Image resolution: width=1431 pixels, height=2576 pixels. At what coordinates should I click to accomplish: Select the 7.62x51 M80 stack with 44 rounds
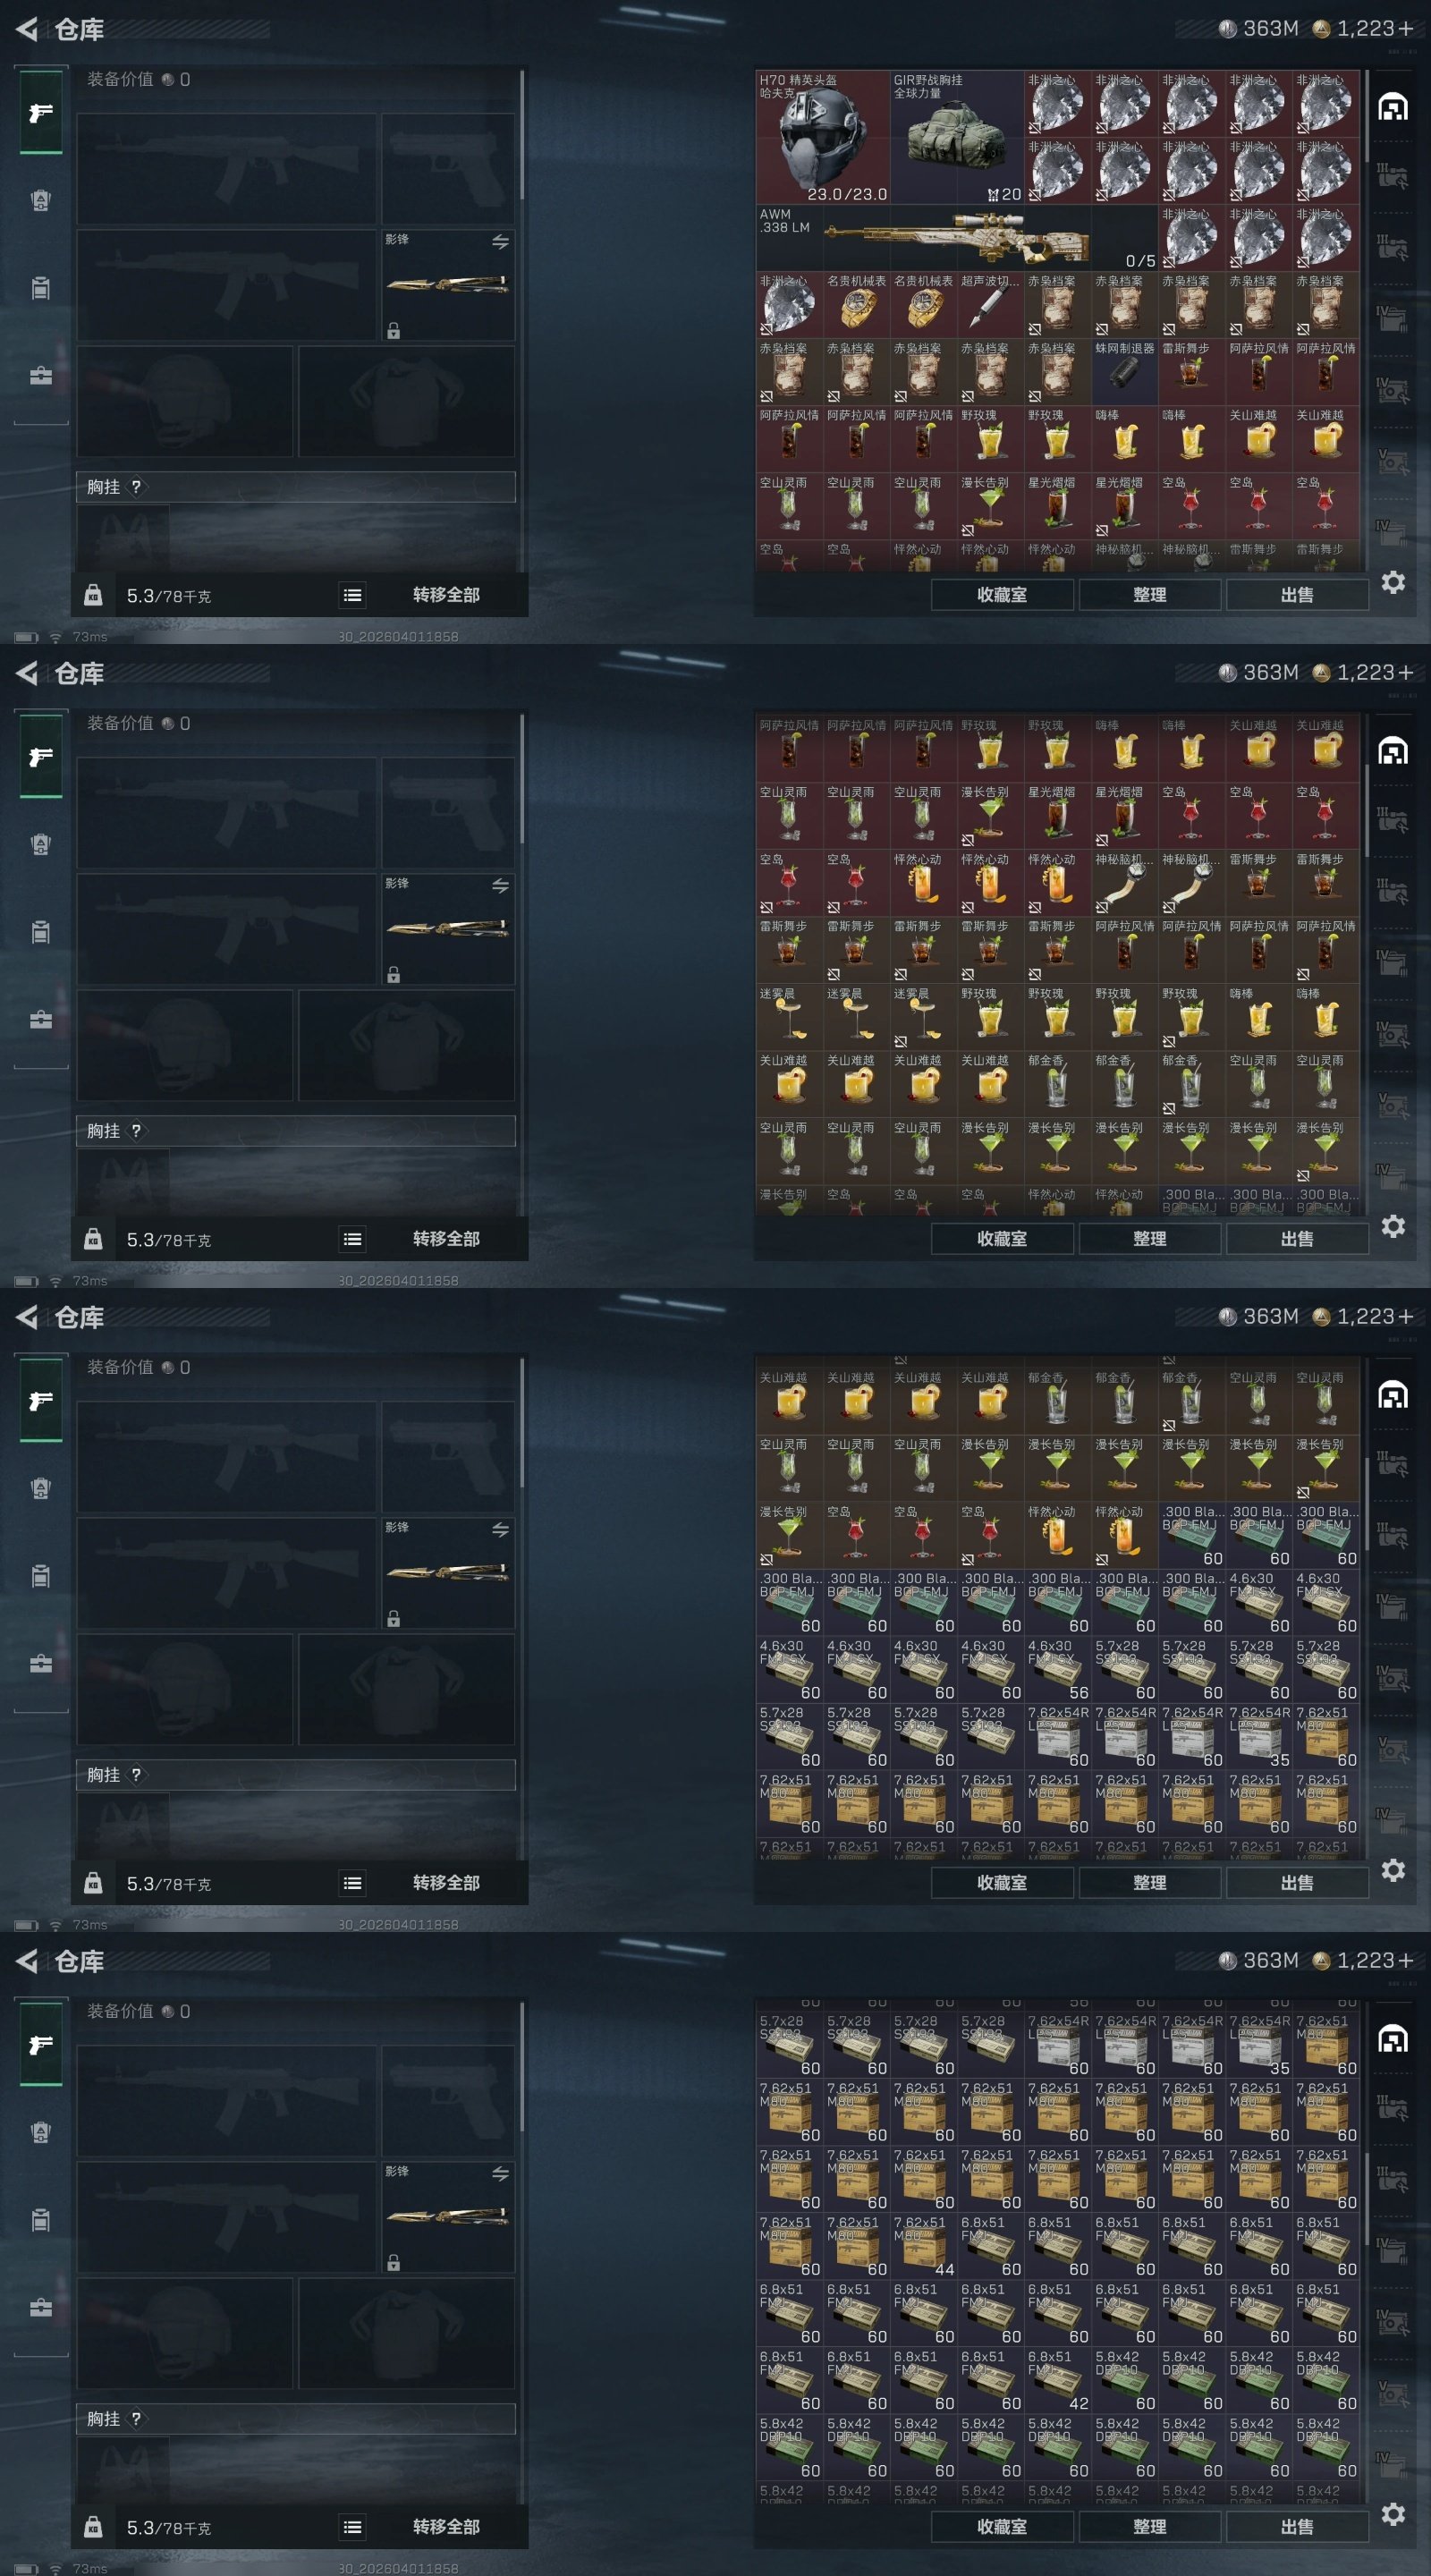(x=923, y=2246)
